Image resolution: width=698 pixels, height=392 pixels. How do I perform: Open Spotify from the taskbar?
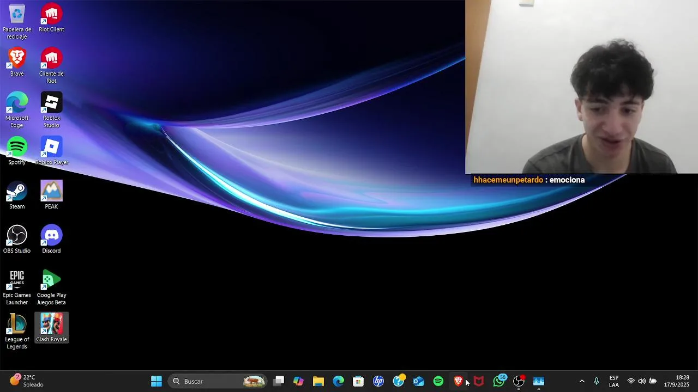tap(438, 381)
